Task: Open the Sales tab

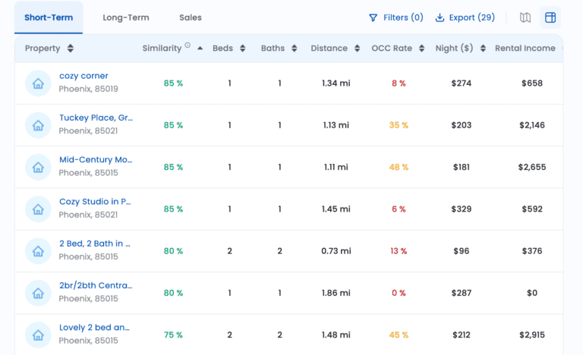Action: point(191,17)
